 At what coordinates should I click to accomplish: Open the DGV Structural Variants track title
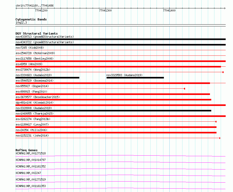pyautogui.click(x=37, y=33)
